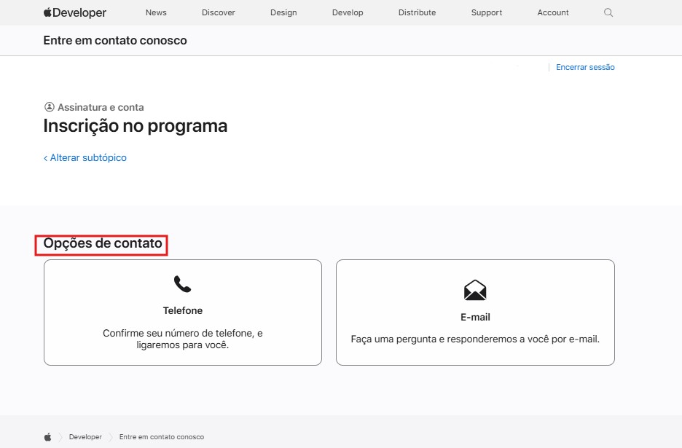Open the Alterar subtópico link
Screen dimensions: 682x448
(87, 157)
